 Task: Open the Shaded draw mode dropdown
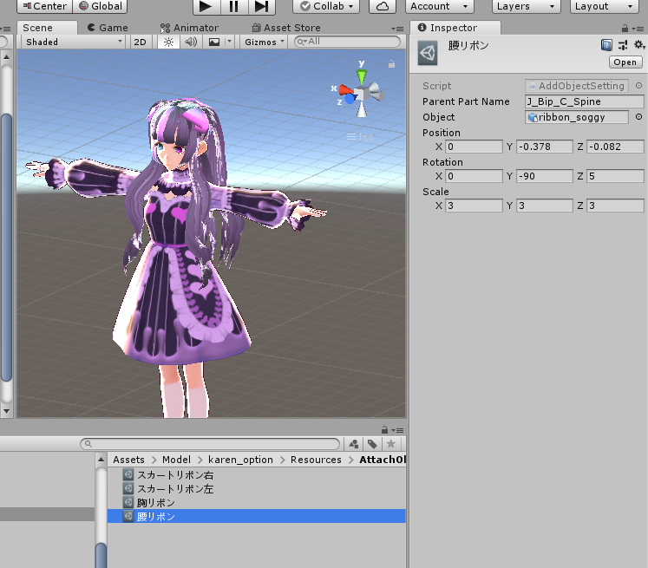tap(73, 42)
